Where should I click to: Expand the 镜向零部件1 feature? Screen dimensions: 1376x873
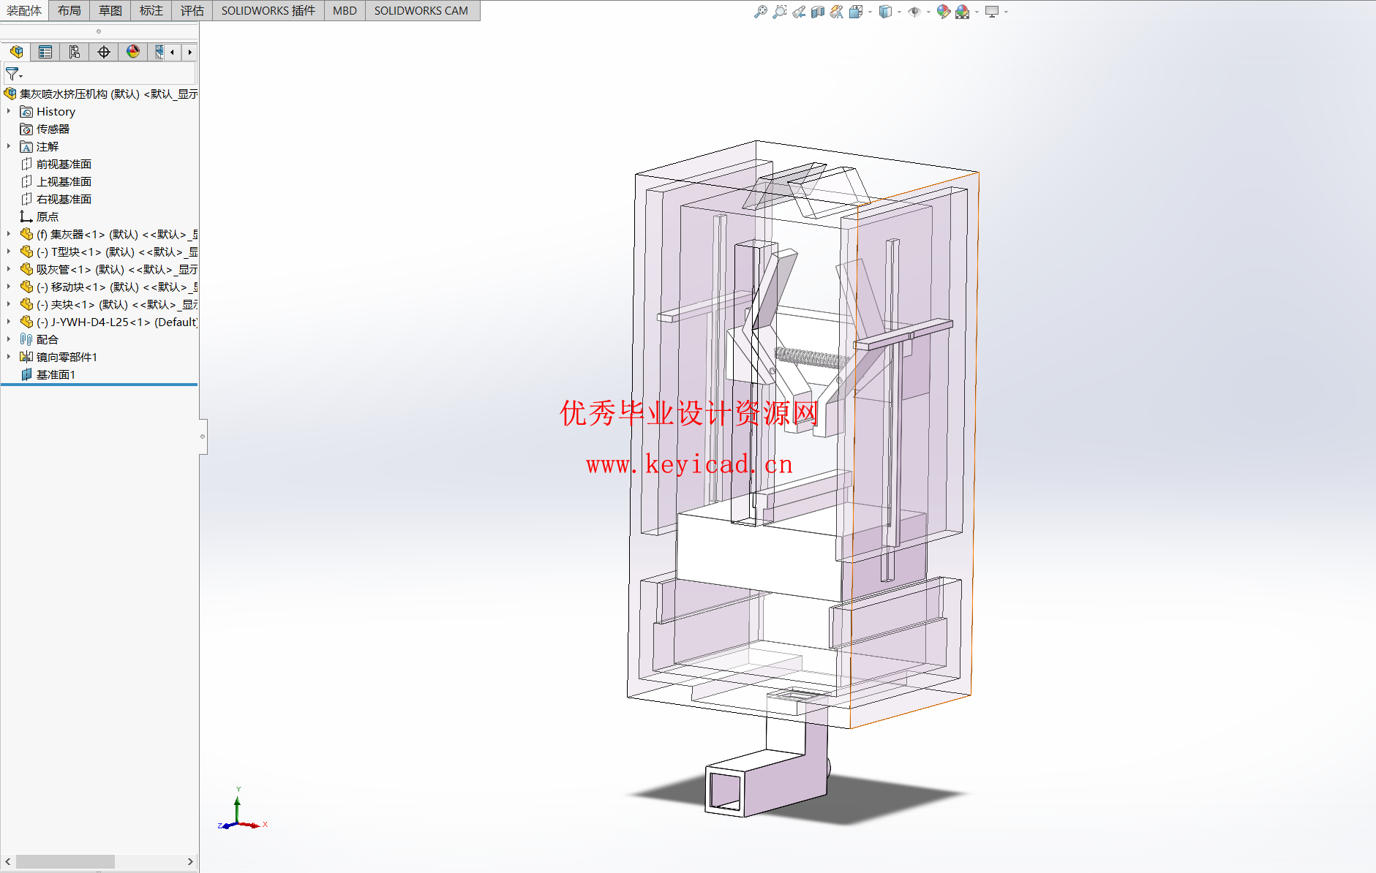coord(9,357)
